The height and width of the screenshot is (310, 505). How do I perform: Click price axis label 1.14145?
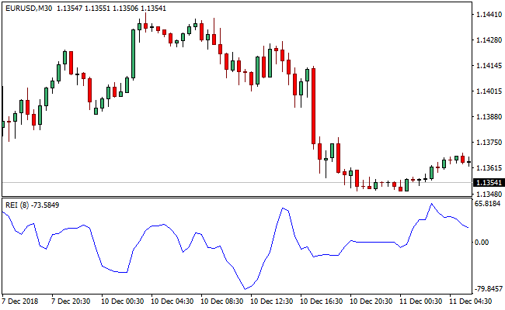tap(489, 66)
